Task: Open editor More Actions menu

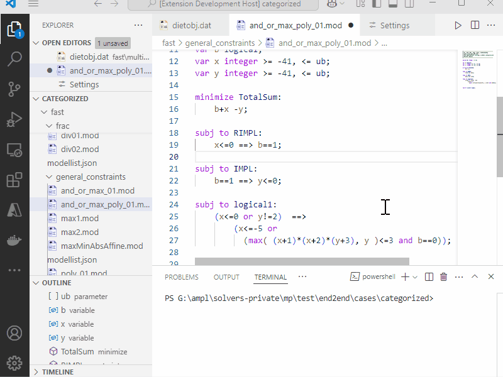Action: coord(491,25)
